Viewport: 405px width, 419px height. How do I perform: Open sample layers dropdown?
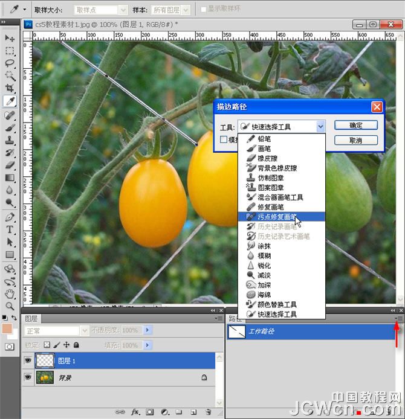click(186, 10)
